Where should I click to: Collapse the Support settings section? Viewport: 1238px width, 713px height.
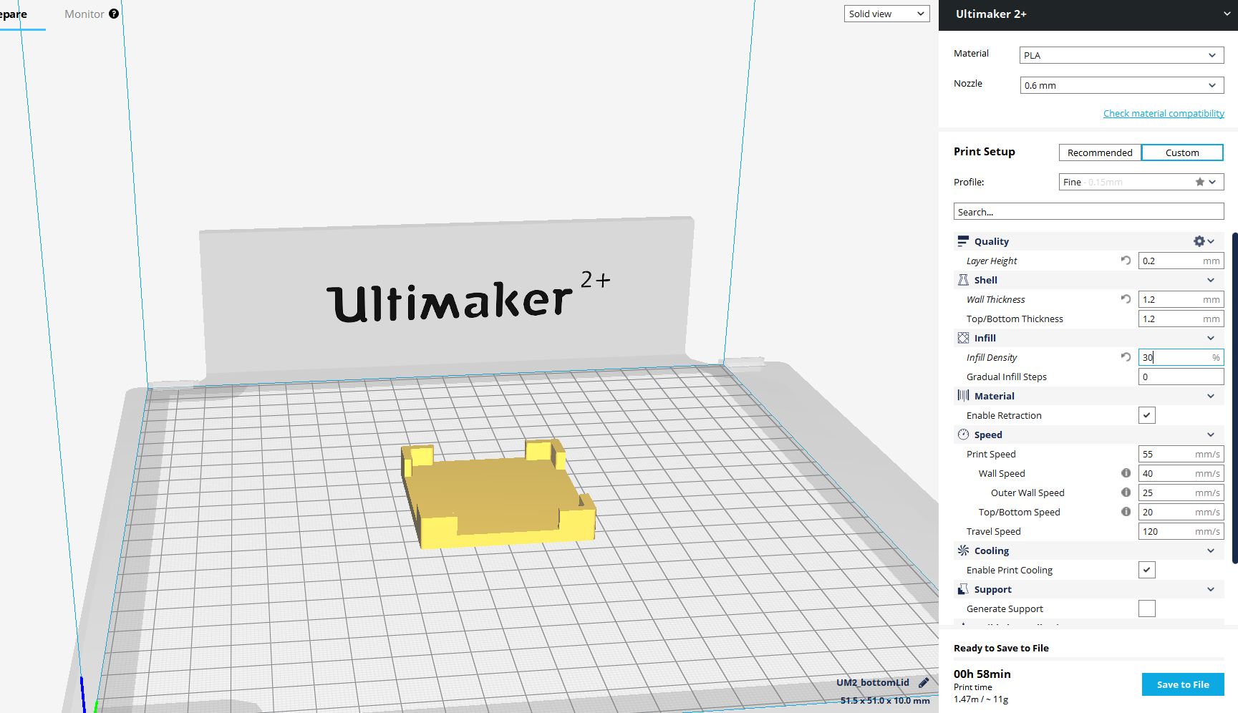pyautogui.click(x=1211, y=589)
